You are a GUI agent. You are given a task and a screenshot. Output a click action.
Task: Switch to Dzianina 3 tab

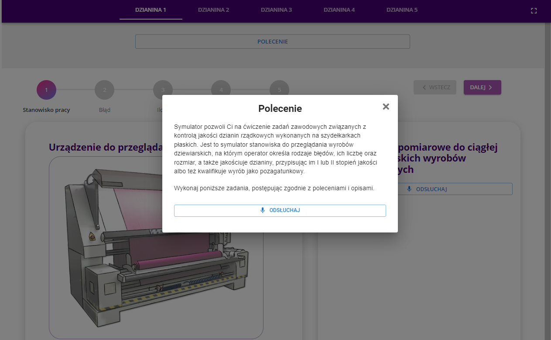click(x=276, y=10)
